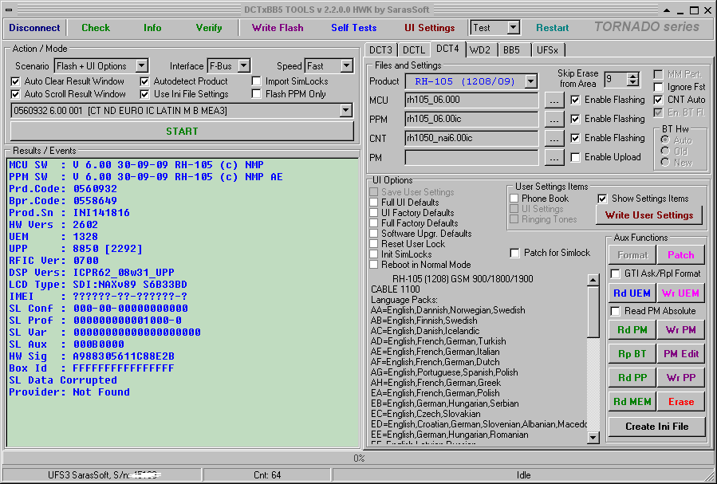The height and width of the screenshot is (484, 717).
Task: Click MCU file name field
Action: pos(471,100)
